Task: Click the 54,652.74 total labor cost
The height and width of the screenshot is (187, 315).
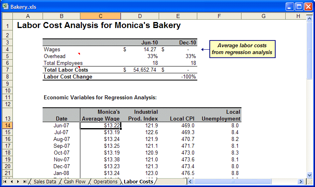Action: click(145, 70)
